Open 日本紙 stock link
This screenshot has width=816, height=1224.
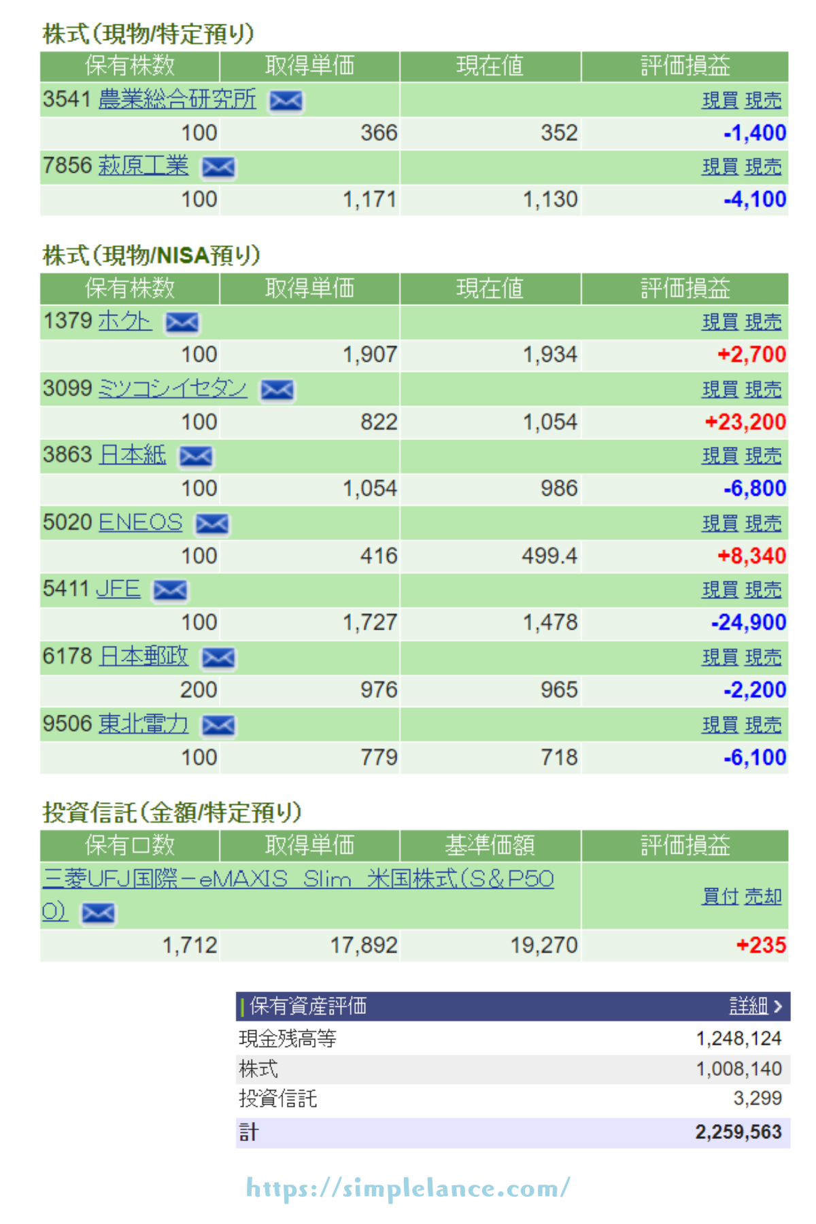pyautogui.click(x=133, y=454)
